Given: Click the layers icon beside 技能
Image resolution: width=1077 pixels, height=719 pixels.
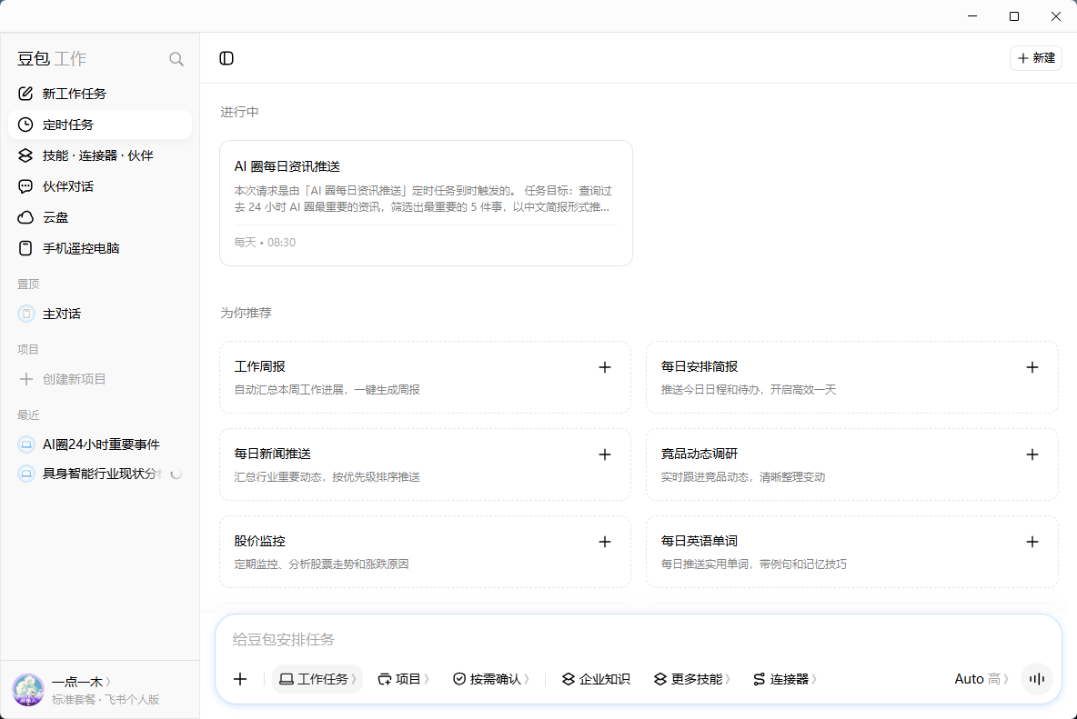Looking at the screenshot, I should [x=25, y=155].
